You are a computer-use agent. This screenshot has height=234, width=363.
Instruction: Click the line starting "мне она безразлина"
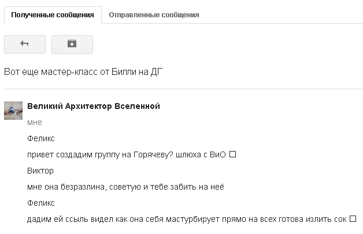125,187
